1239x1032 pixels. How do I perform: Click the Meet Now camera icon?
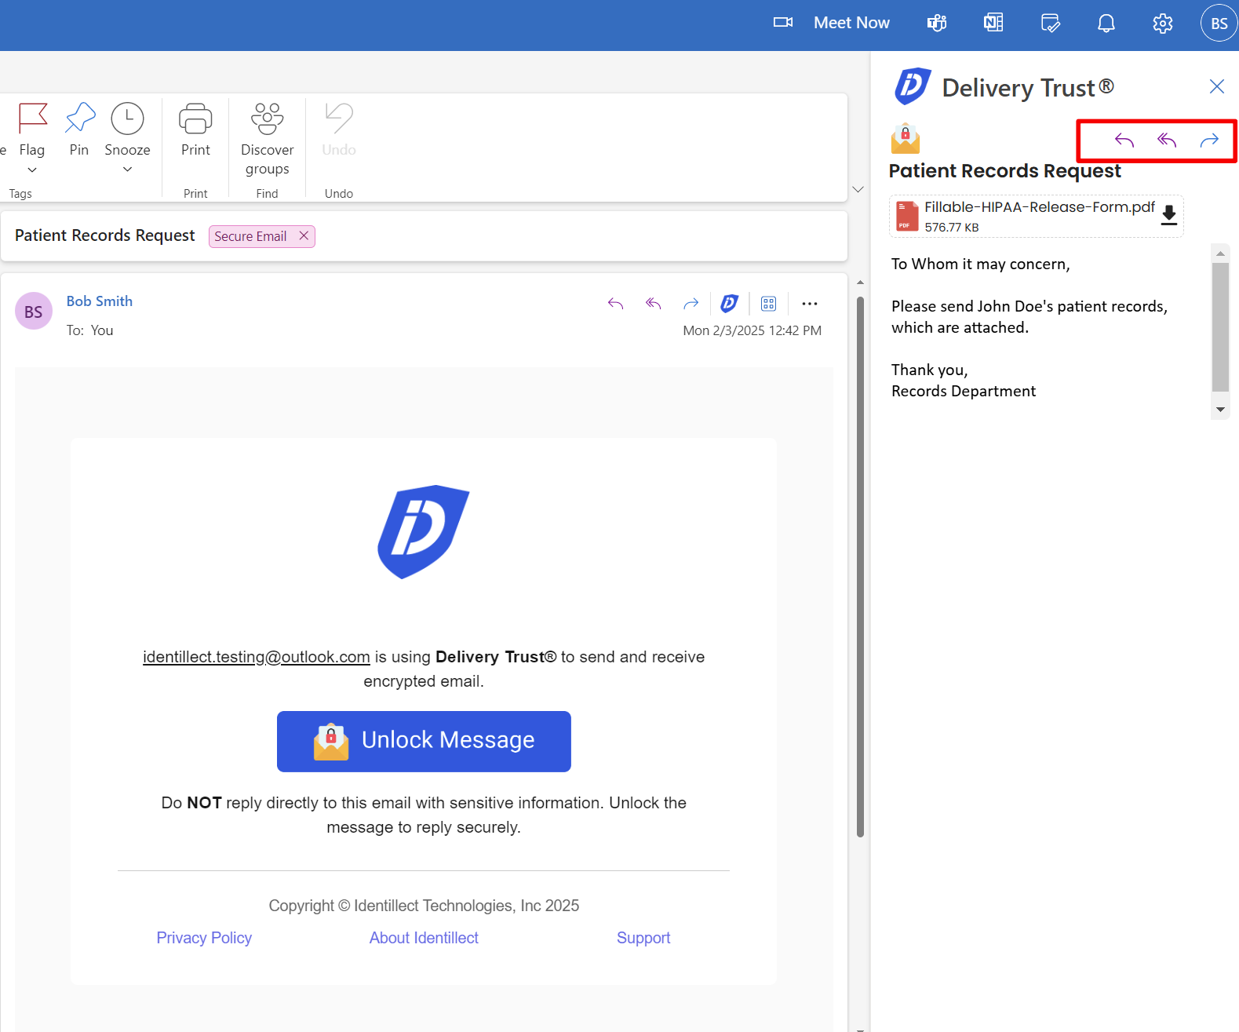(783, 23)
